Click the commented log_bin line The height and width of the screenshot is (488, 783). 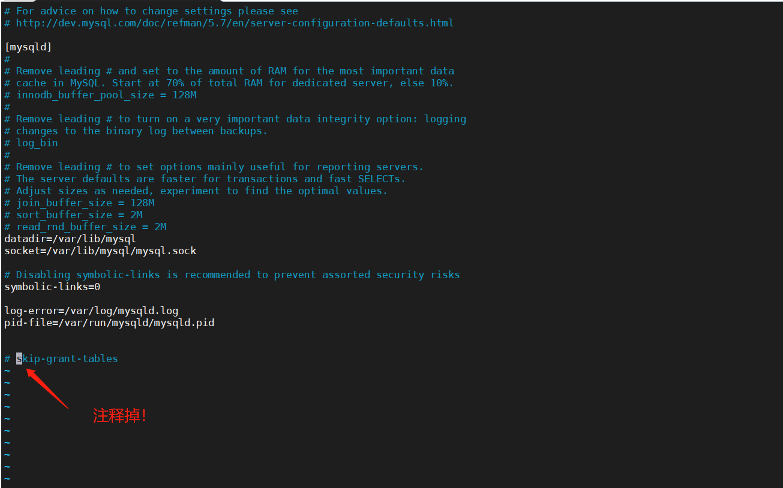click(x=37, y=143)
